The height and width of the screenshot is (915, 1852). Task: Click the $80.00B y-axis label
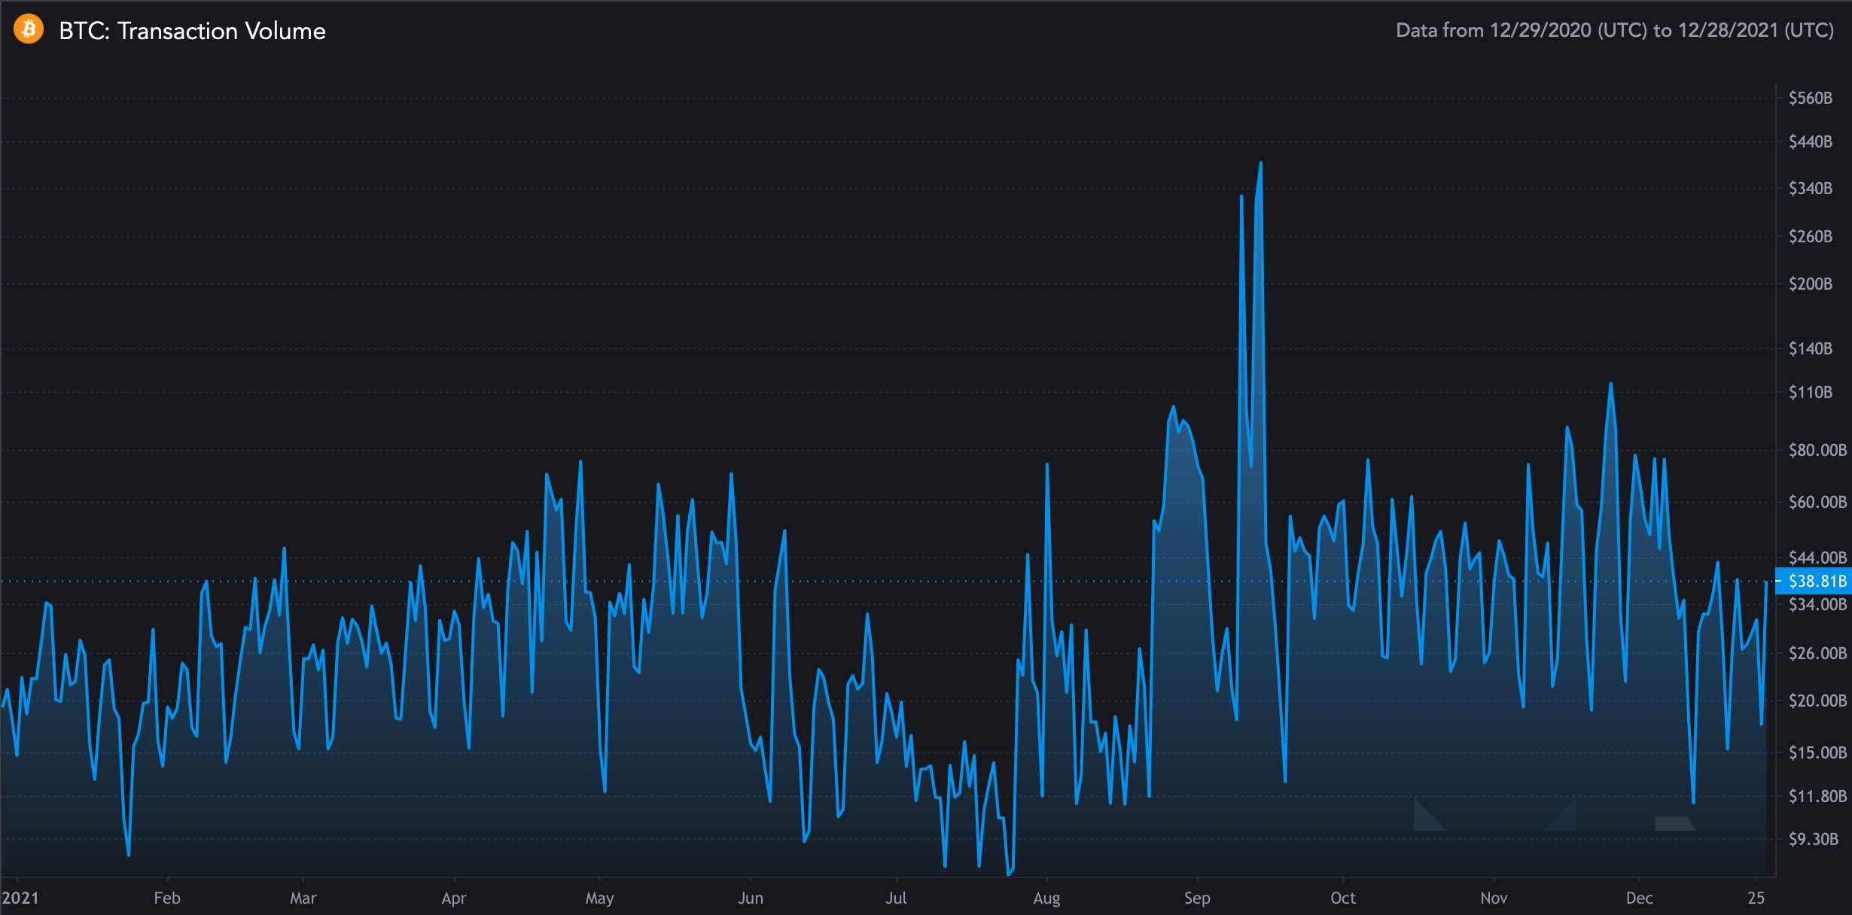point(1817,450)
